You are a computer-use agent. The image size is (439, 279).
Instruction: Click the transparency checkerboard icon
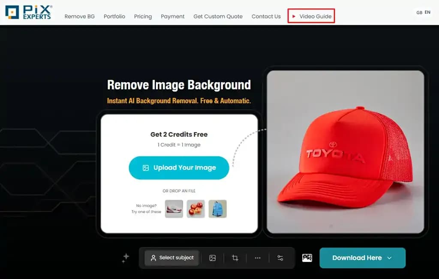[x=307, y=258]
